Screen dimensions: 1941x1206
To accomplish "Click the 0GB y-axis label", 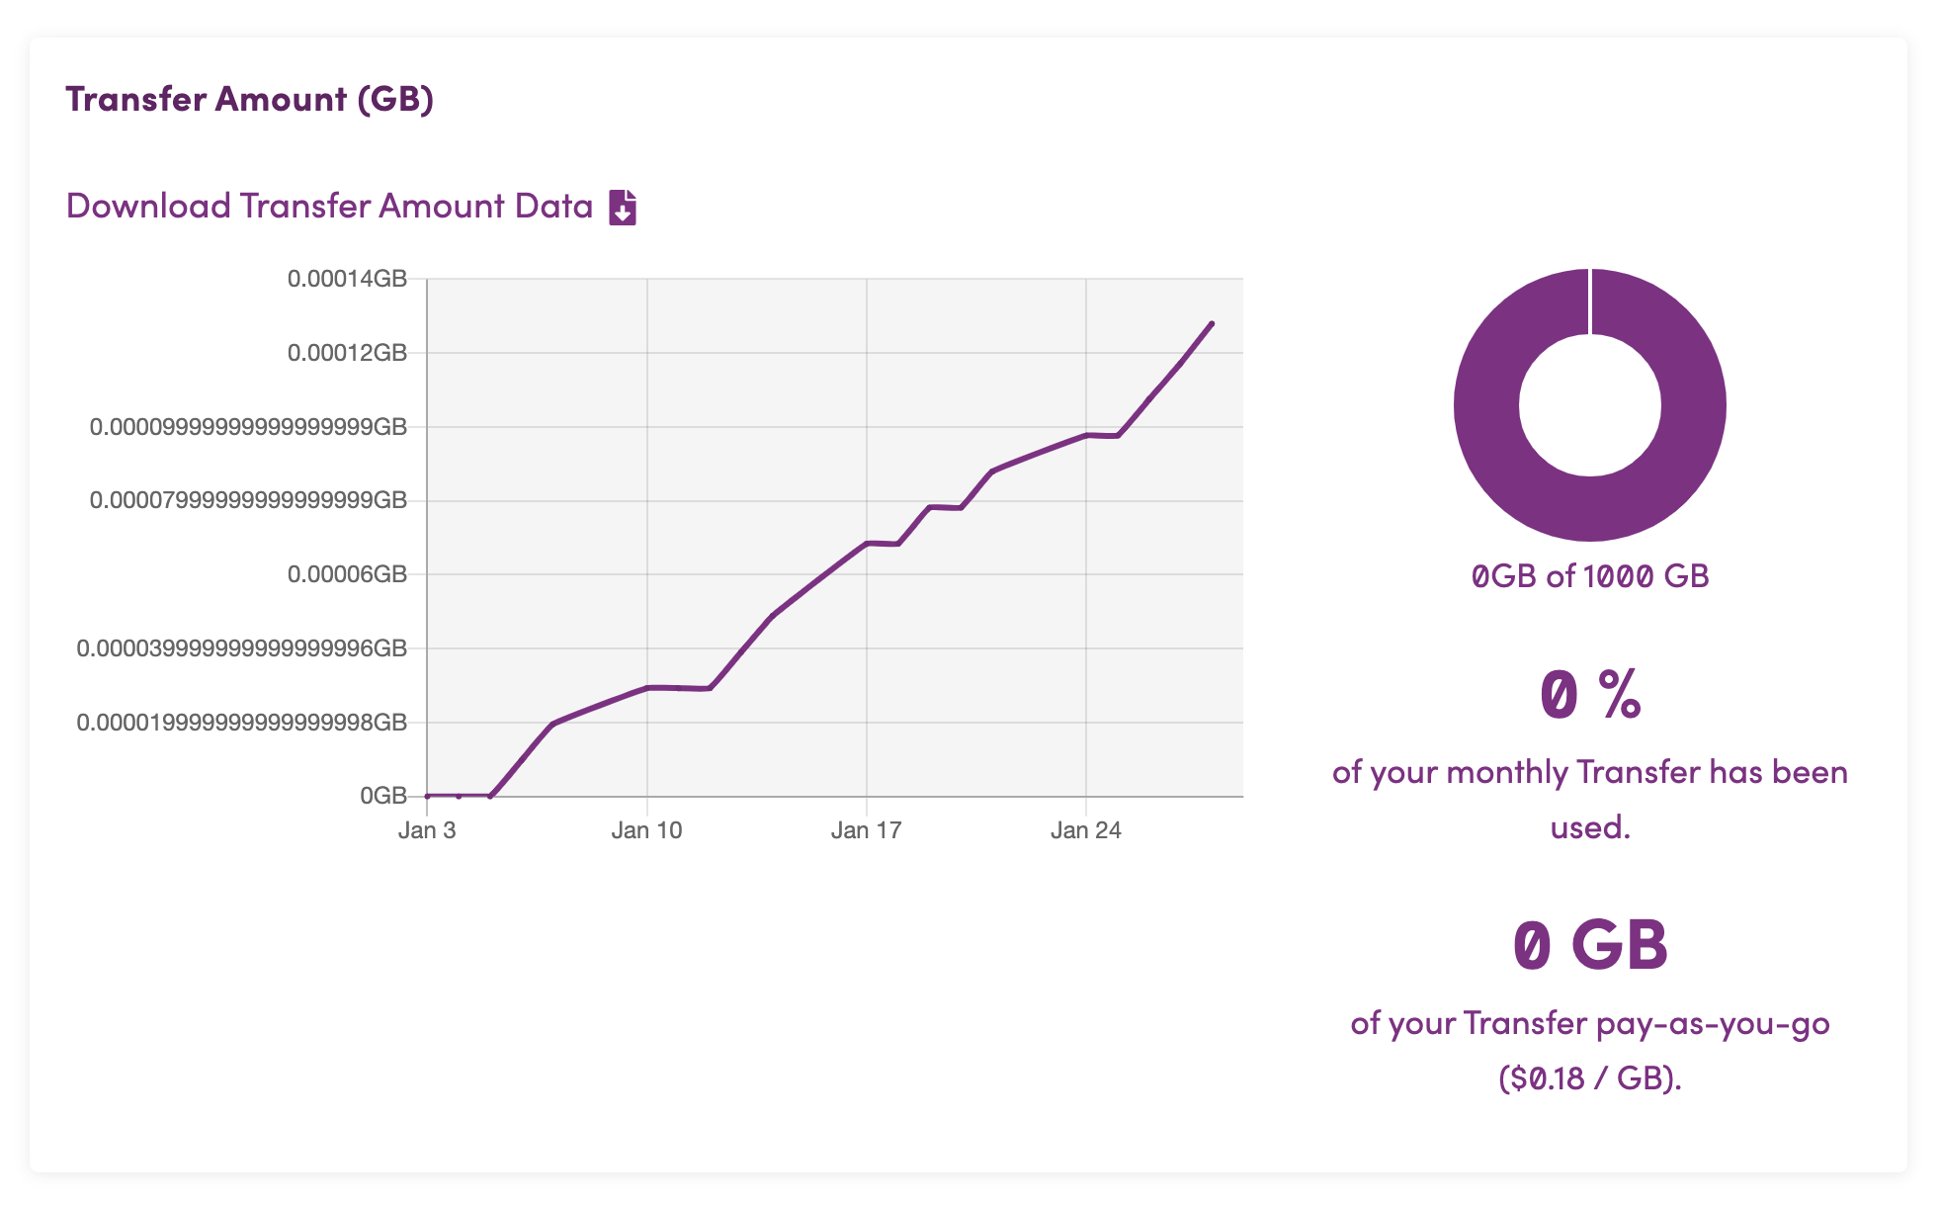I will point(383,796).
